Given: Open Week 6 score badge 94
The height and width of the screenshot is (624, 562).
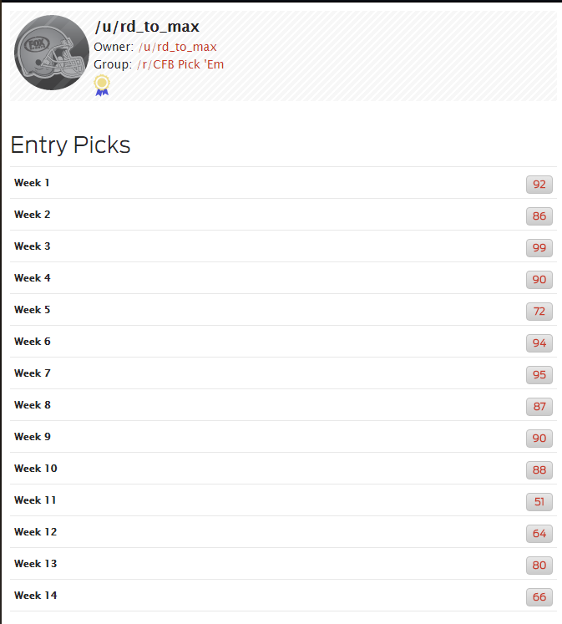Looking at the screenshot, I should (x=539, y=343).
